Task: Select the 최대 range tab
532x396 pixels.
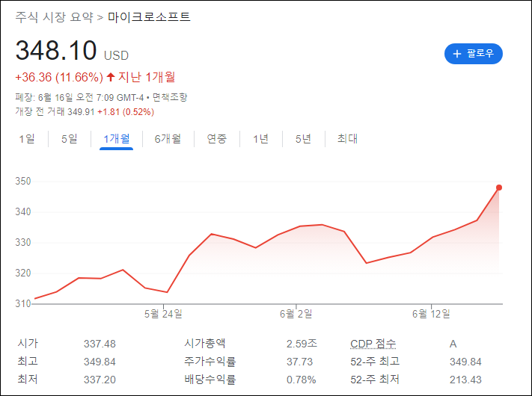Action: point(347,138)
